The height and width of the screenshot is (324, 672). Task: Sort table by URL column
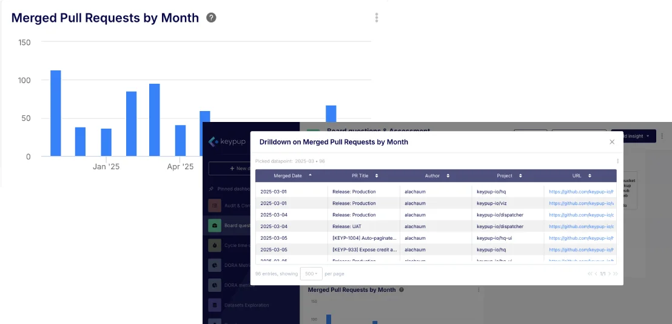coord(590,176)
